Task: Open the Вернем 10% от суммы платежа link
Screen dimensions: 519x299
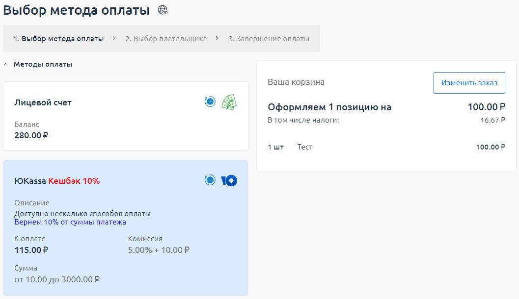Action: 70,222
